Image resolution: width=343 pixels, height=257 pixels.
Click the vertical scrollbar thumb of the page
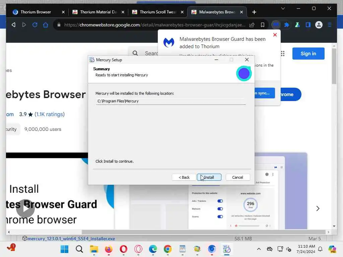click(334, 66)
